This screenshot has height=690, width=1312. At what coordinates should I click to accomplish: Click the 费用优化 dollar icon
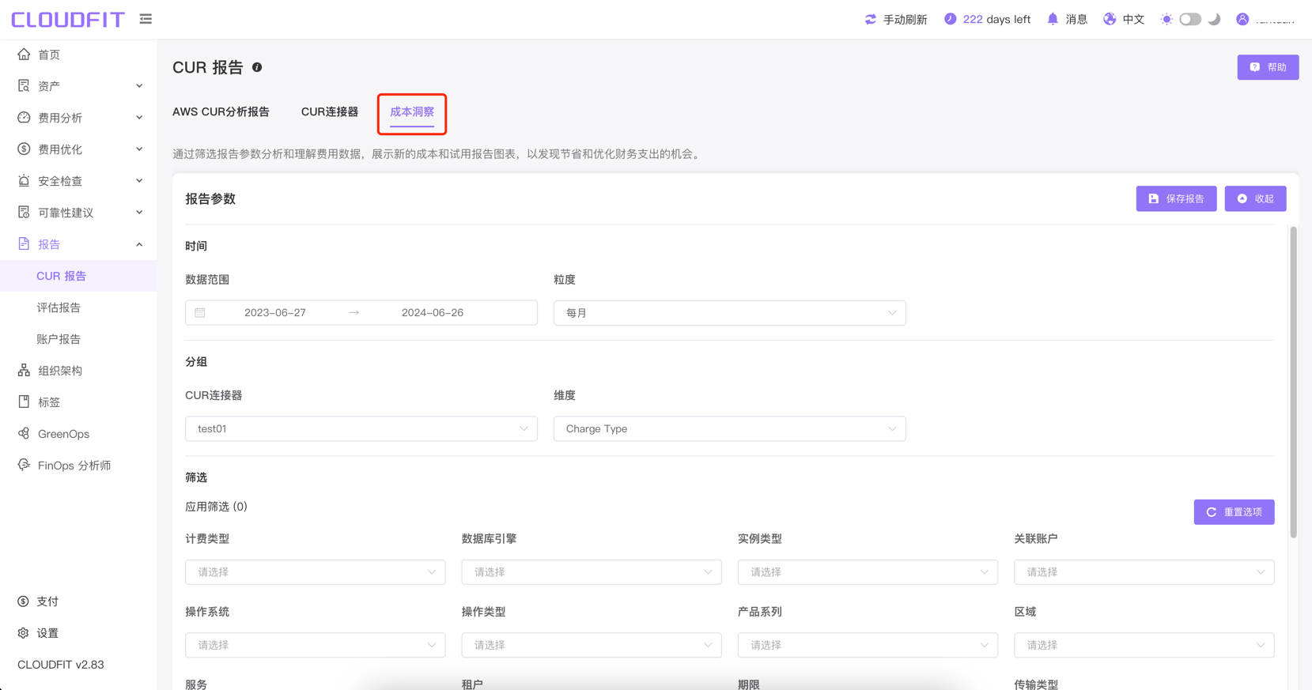click(x=24, y=149)
